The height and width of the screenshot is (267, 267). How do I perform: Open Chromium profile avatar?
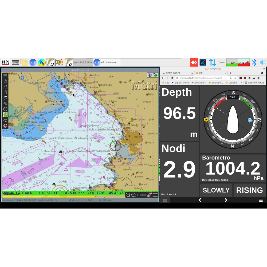258,78
